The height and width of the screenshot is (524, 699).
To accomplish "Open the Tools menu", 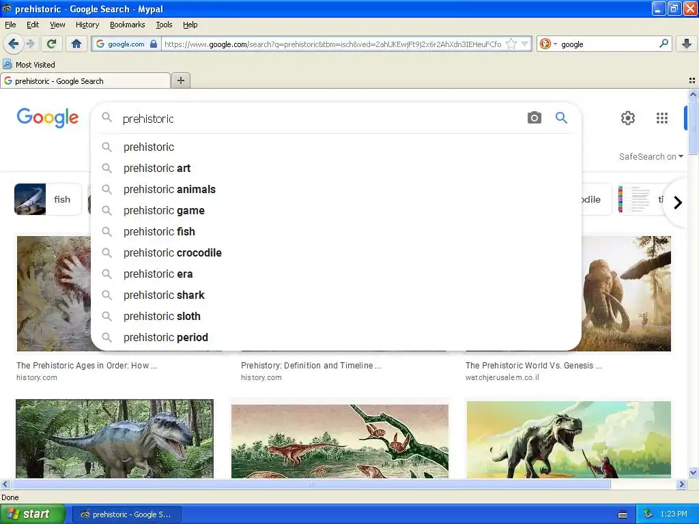I will [x=164, y=25].
